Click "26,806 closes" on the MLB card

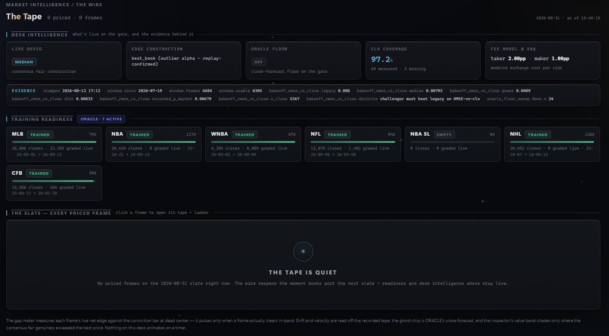click(x=29, y=148)
